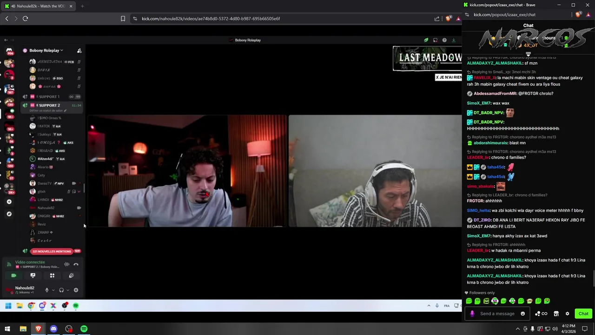Insert the first green Kick emote
This screenshot has width=595, height=335.
tap(469, 301)
